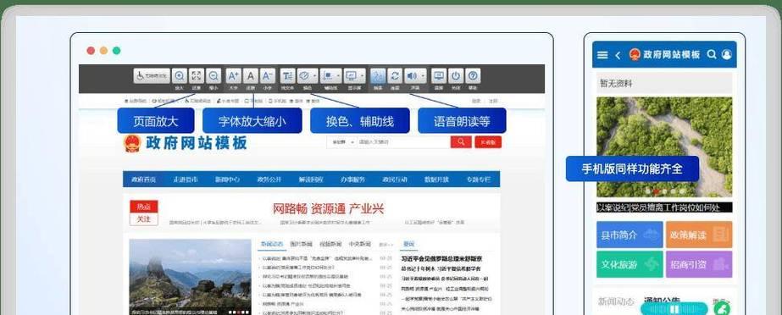Image resolution: width=782 pixels, height=315 pixels.
Task: Click the 热点关注 badge
Action: pyautogui.click(x=144, y=213)
